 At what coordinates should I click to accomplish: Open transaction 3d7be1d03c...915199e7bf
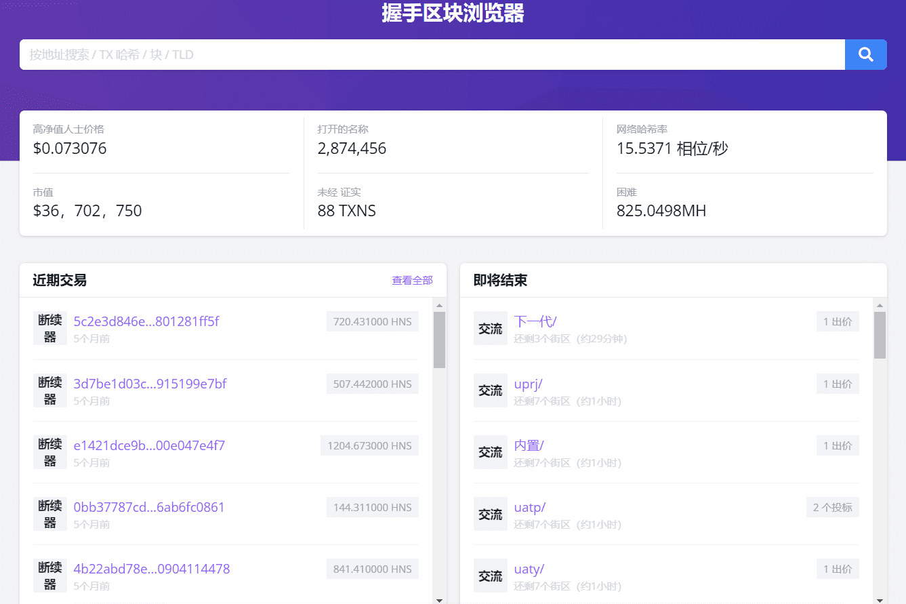click(150, 384)
